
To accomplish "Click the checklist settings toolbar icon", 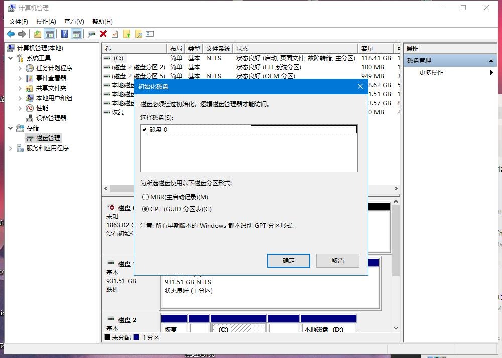I will click(150, 34).
